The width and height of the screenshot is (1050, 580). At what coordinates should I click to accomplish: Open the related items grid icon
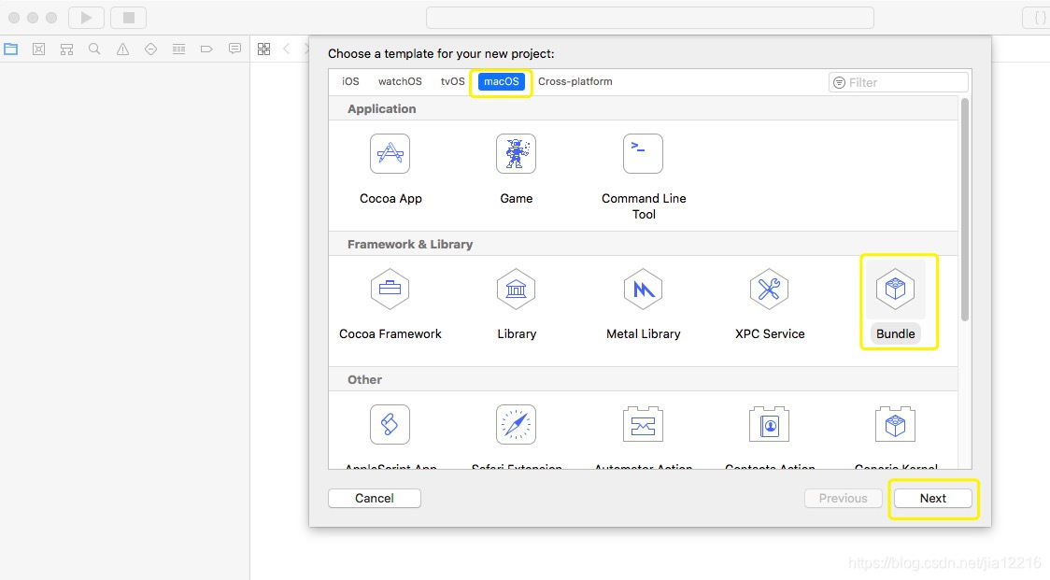(263, 49)
